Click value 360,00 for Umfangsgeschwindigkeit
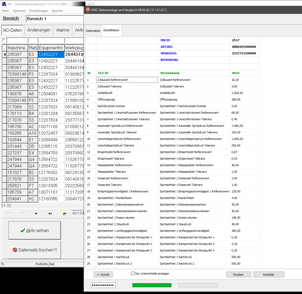Screen dimensions: 302x294 245,231
